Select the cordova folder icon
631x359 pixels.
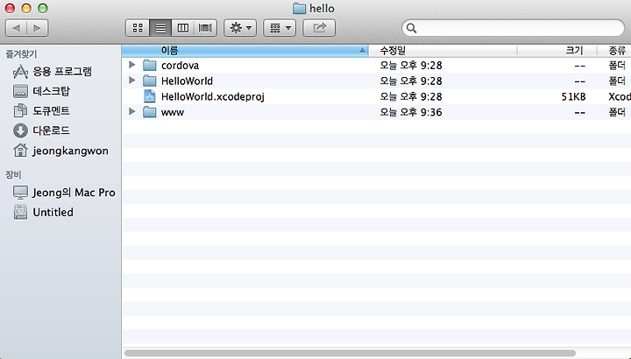(149, 65)
